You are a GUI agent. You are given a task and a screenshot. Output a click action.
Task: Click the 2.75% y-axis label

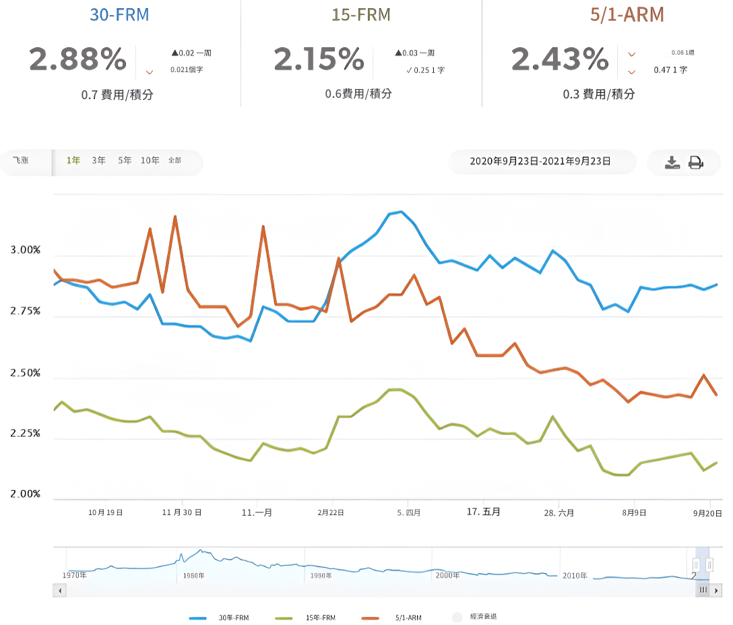25,311
